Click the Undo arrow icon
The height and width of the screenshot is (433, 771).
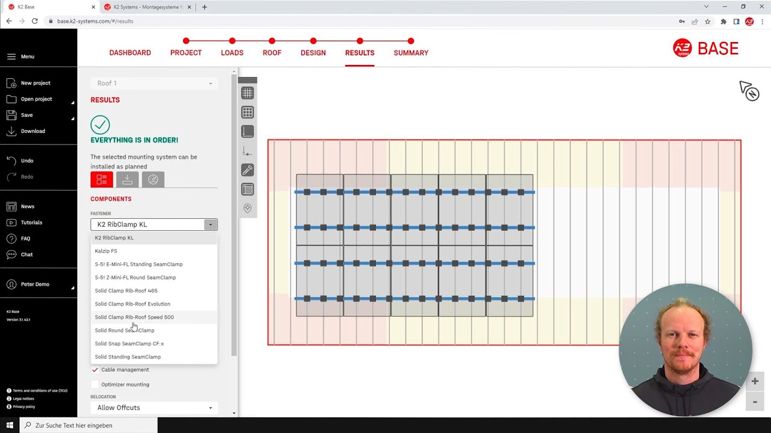(x=11, y=161)
